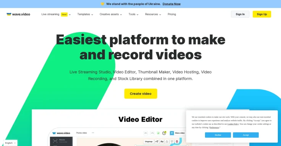Click the redo icon in editor preview
Image resolution: width=281 pixels, height=146 pixels.
pos(152,133)
